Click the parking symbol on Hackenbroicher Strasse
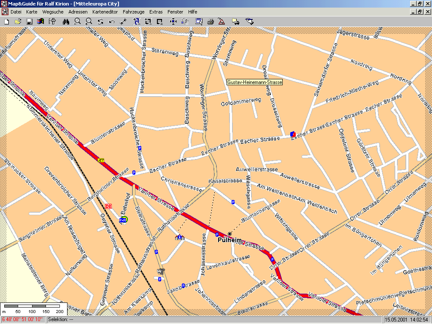This screenshot has width=432, height=324. coord(140,148)
